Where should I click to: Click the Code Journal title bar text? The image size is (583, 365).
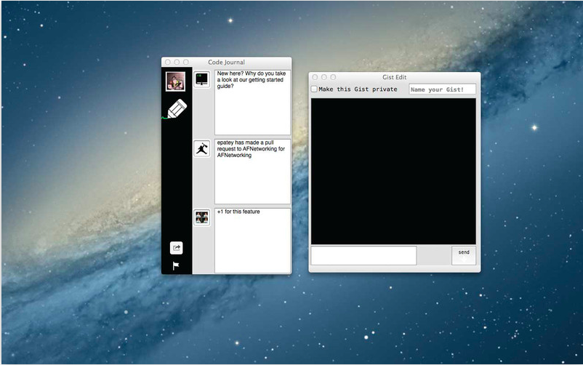coord(226,62)
